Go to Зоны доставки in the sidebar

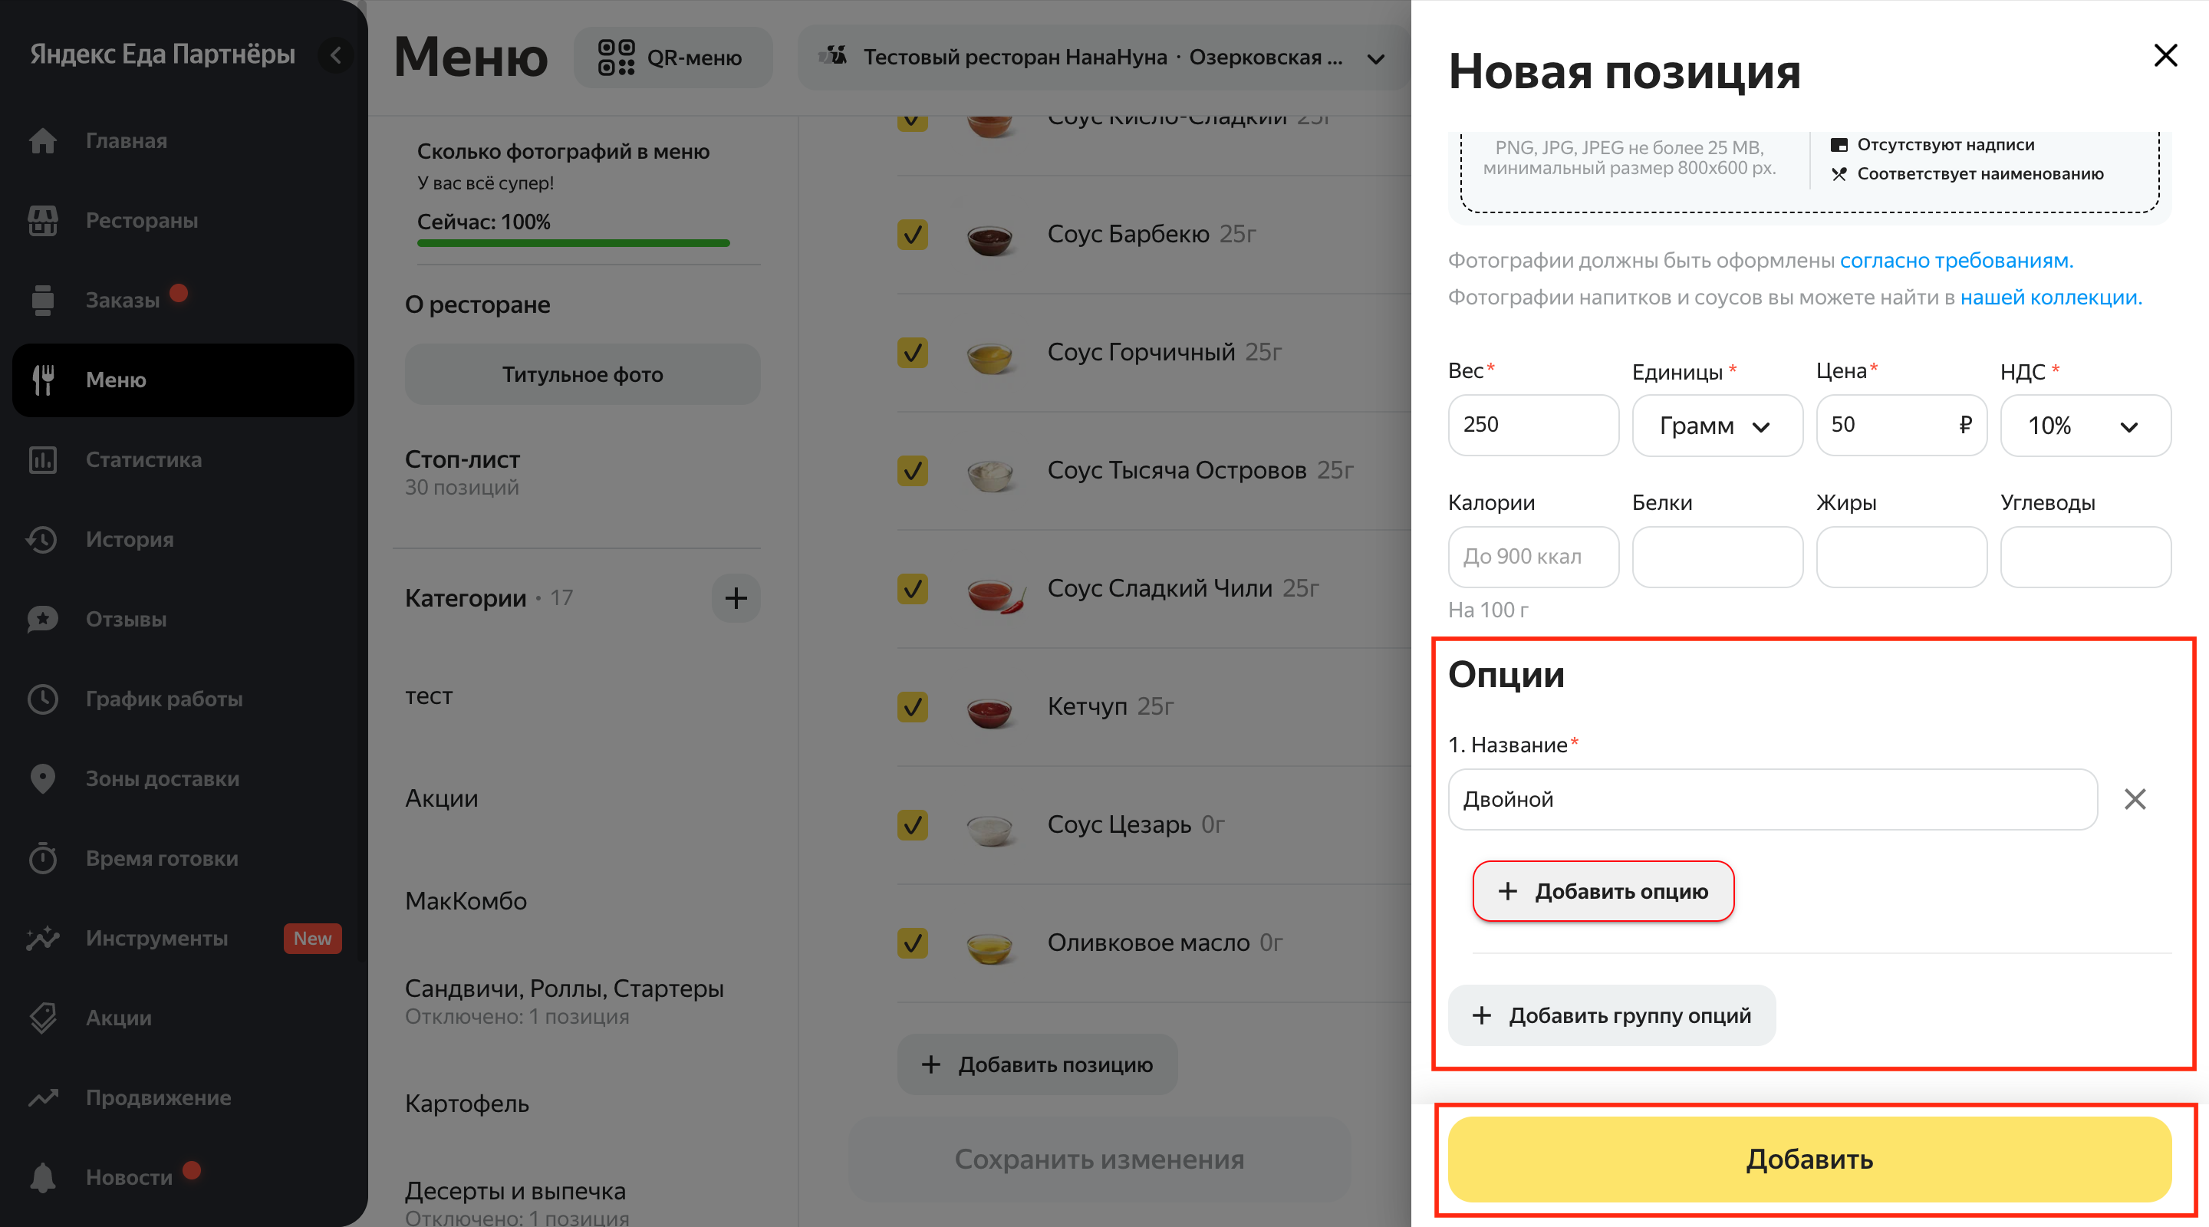161,778
